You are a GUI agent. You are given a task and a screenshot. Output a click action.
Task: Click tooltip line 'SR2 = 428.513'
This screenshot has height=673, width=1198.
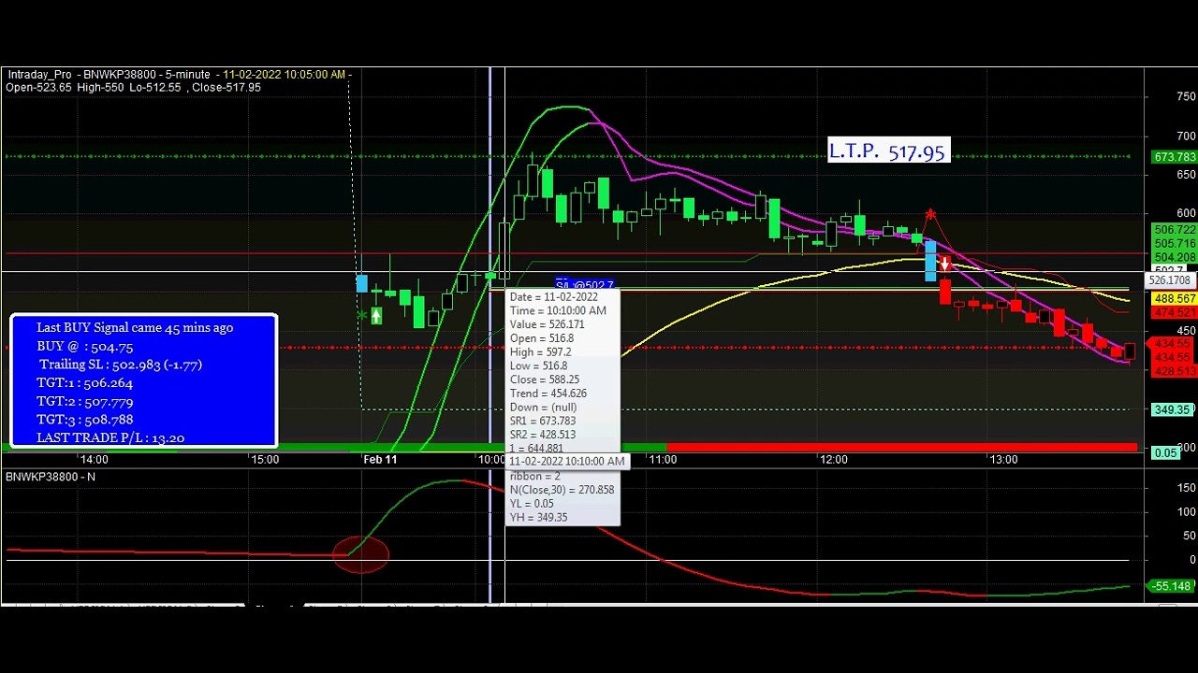tap(542, 435)
